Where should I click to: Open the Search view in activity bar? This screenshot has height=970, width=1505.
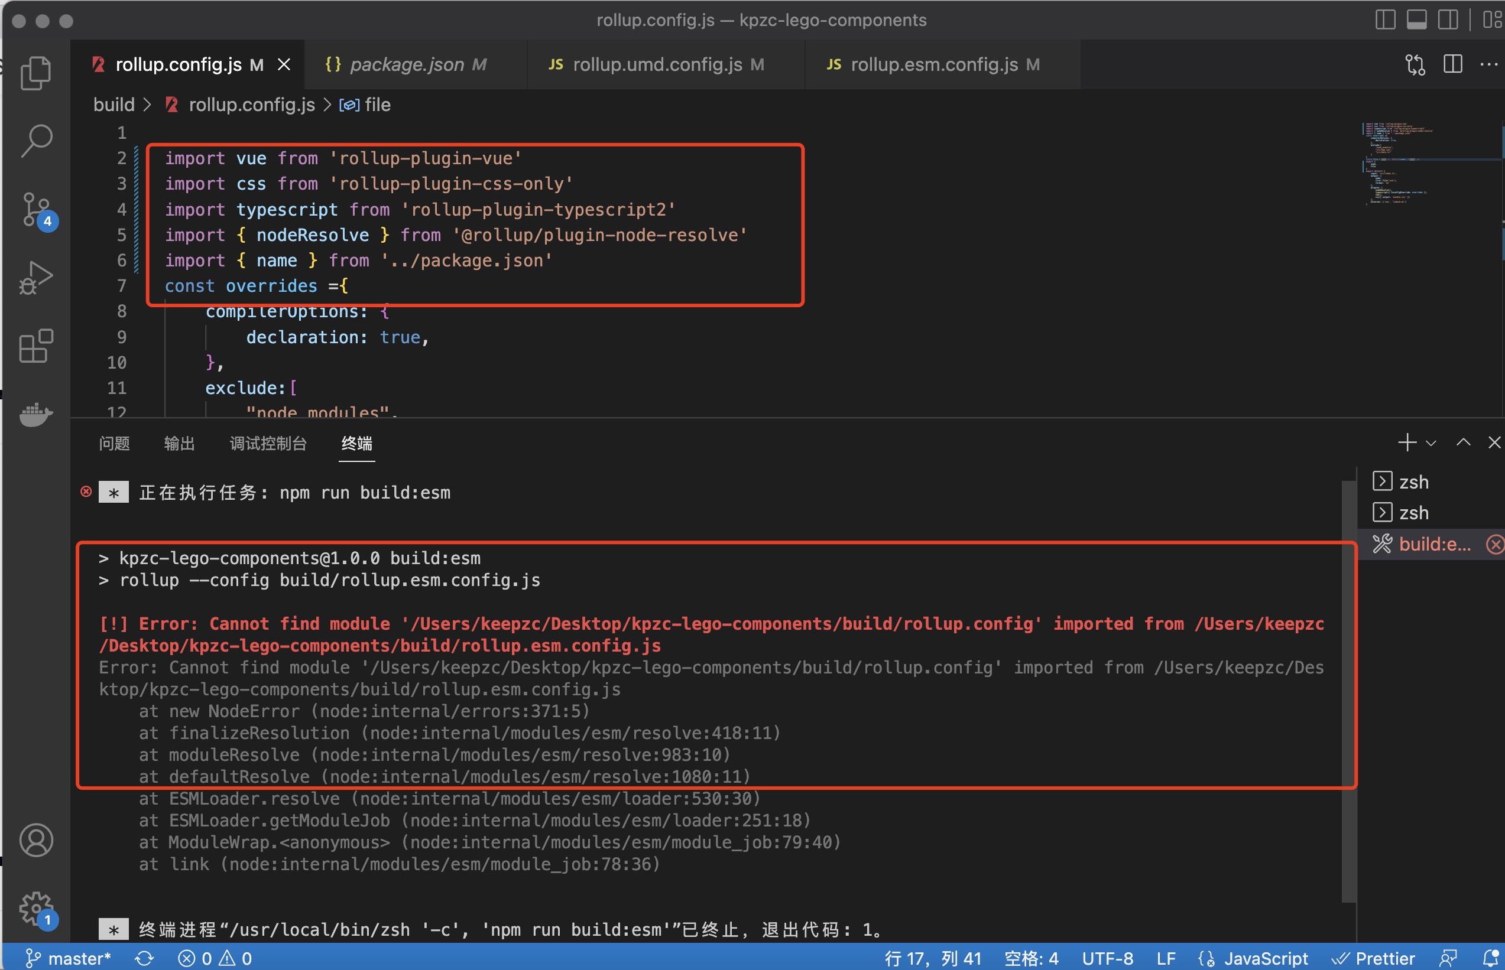tap(36, 141)
